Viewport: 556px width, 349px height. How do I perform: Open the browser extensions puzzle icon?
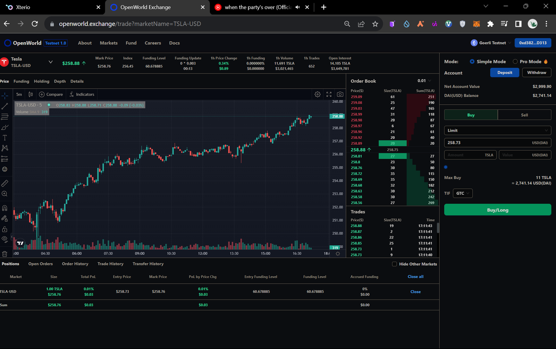point(491,24)
